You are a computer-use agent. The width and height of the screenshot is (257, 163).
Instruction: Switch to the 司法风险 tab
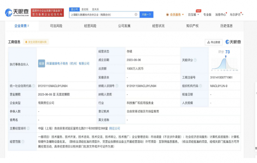click(x=56, y=26)
